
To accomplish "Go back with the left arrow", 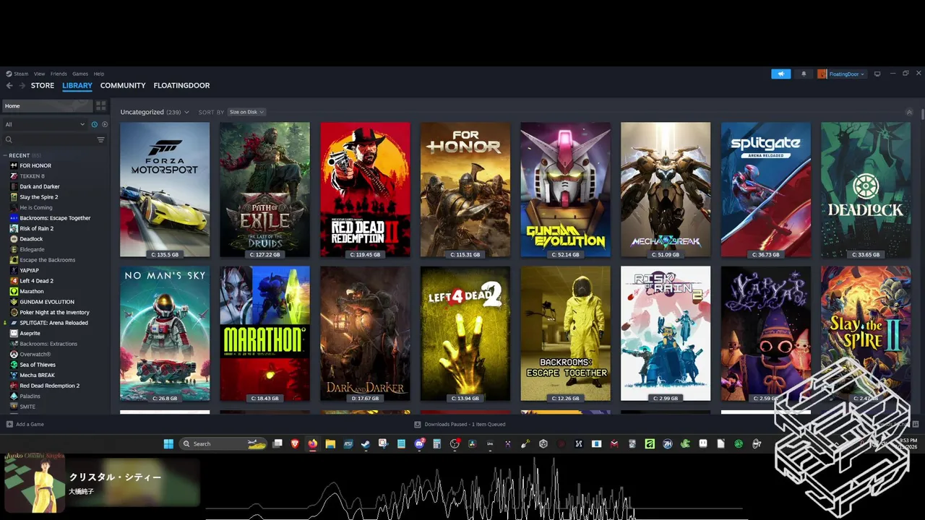I will [9, 85].
